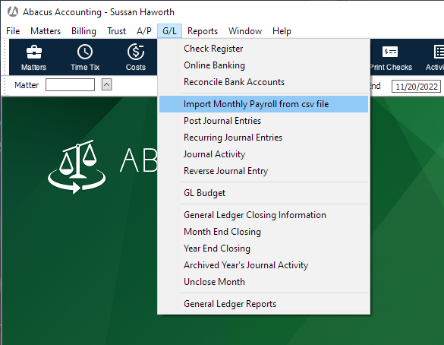Click the 11/20/2022 date field
This screenshot has height=345, width=444.
coord(416,86)
